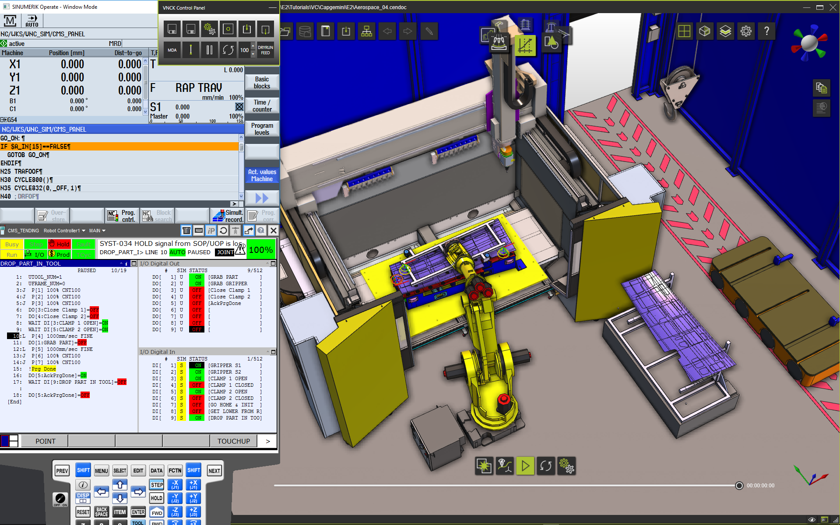Screen dimensions: 840x525
Task: Click the reset cycle arrows icon in VNCK panel
Action: pos(228,50)
